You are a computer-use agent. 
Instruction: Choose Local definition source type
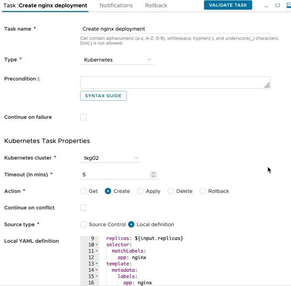pyautogui.click(x=131, y=225)
